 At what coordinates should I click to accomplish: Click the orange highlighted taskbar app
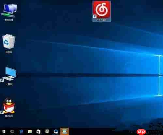(65, 131)
